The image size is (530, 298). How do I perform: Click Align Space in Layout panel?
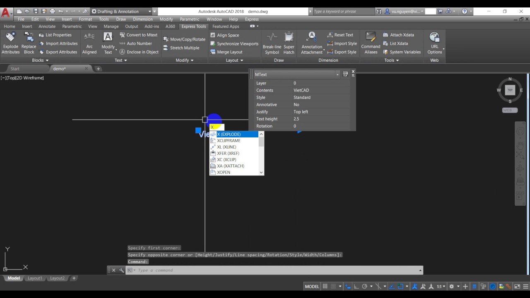pos(224,35)
